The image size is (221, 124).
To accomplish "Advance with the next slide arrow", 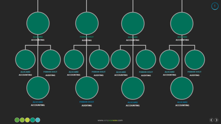I will pos(217,120).
